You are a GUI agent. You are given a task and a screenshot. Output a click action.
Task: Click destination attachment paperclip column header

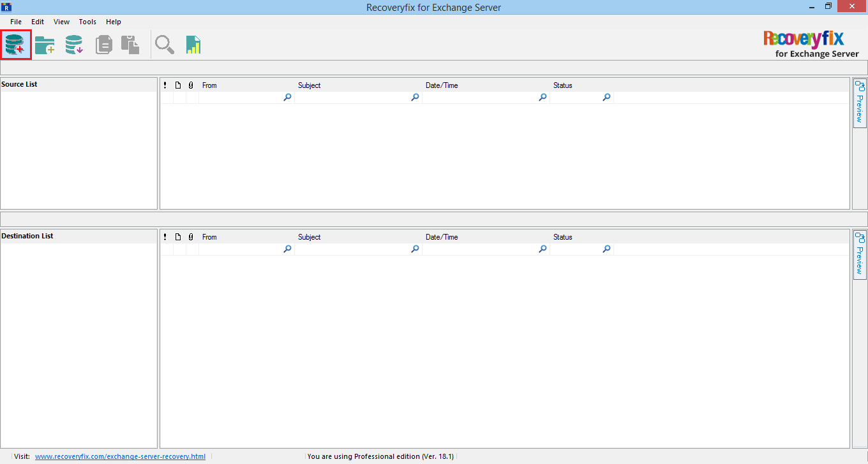pos(191,237)
